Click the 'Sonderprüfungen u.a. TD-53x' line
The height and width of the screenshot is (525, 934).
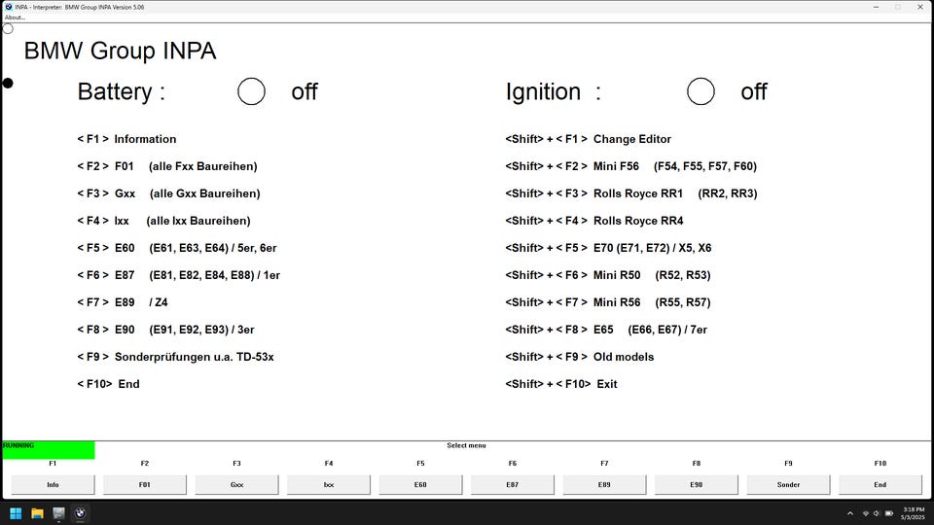coord(176,357)
